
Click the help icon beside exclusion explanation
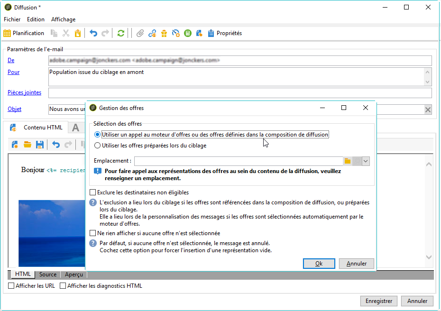[93, 202]
